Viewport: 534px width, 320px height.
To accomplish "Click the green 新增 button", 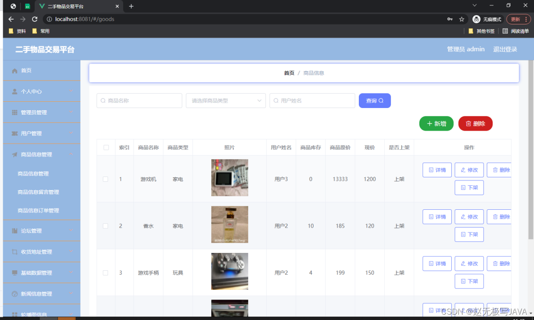I will [x=436, y=124].
